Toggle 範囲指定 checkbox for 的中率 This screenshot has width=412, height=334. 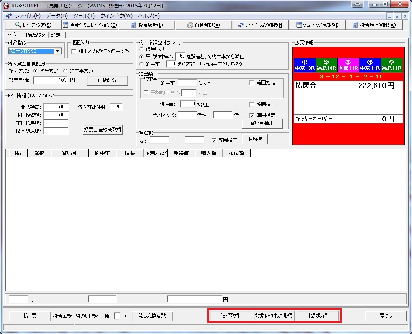(252, 83)
